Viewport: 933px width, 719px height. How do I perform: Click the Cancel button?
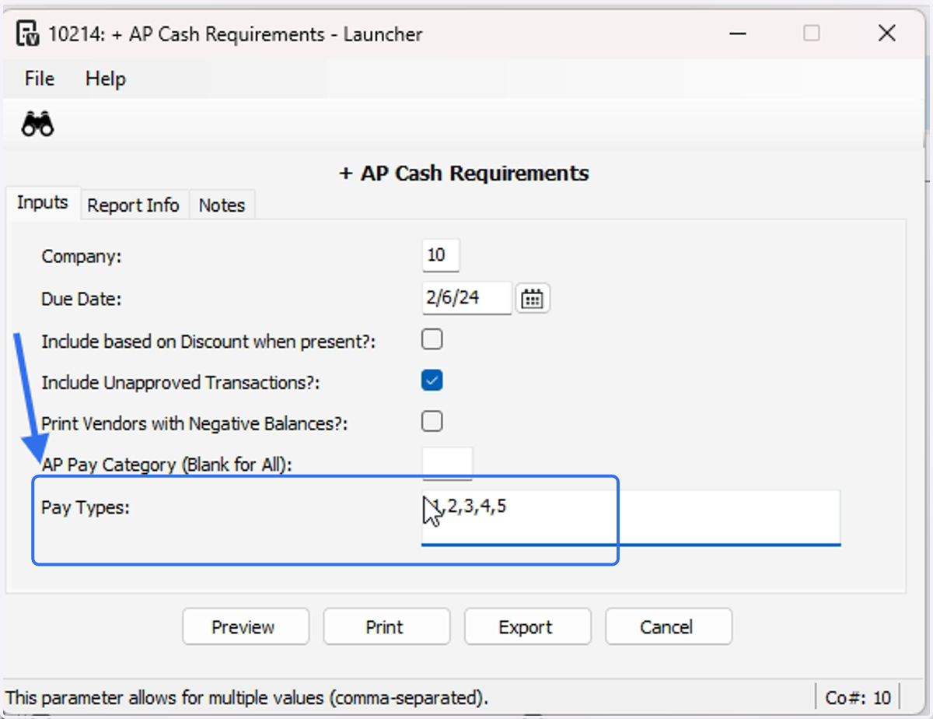669,627
